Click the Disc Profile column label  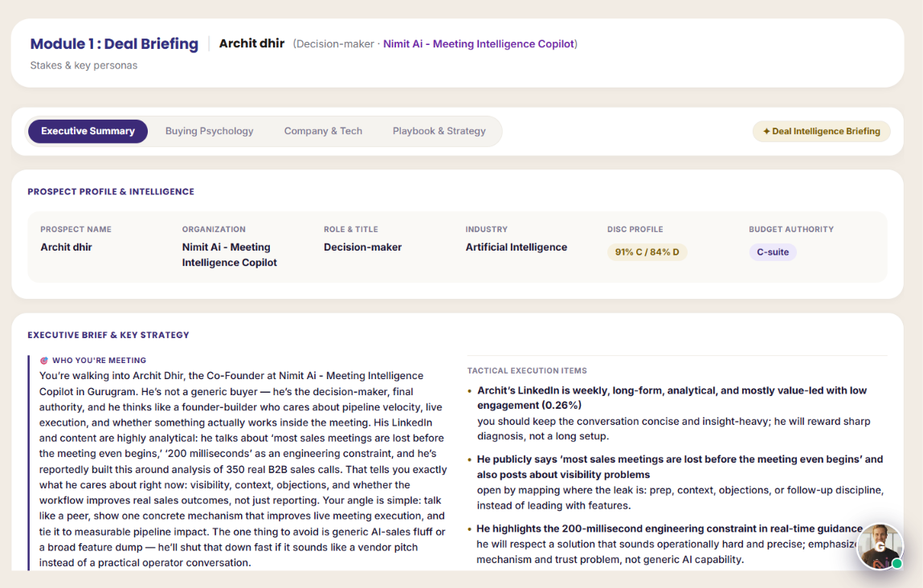(x=635, y=230)
